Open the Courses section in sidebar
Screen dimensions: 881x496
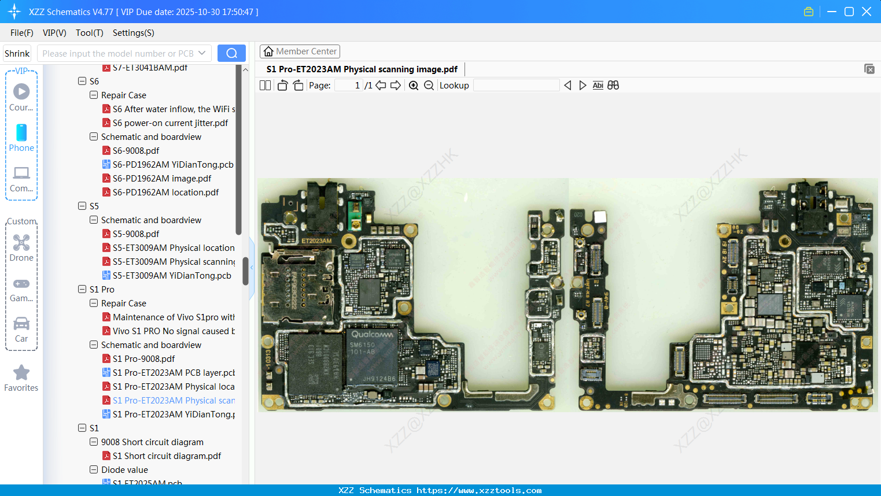21,97
